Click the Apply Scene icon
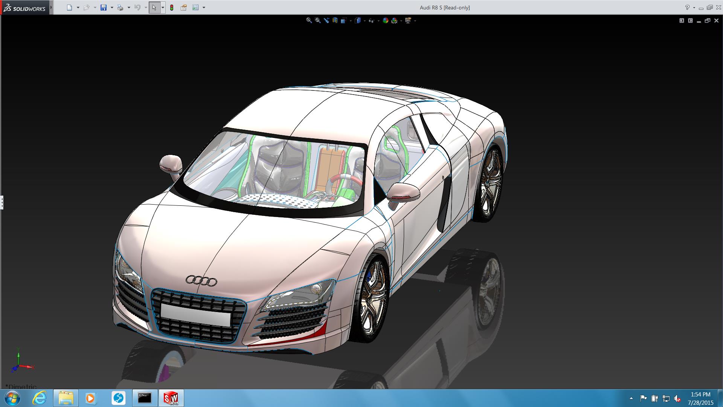This screenshot has width=723, height=407. [394, 21]
